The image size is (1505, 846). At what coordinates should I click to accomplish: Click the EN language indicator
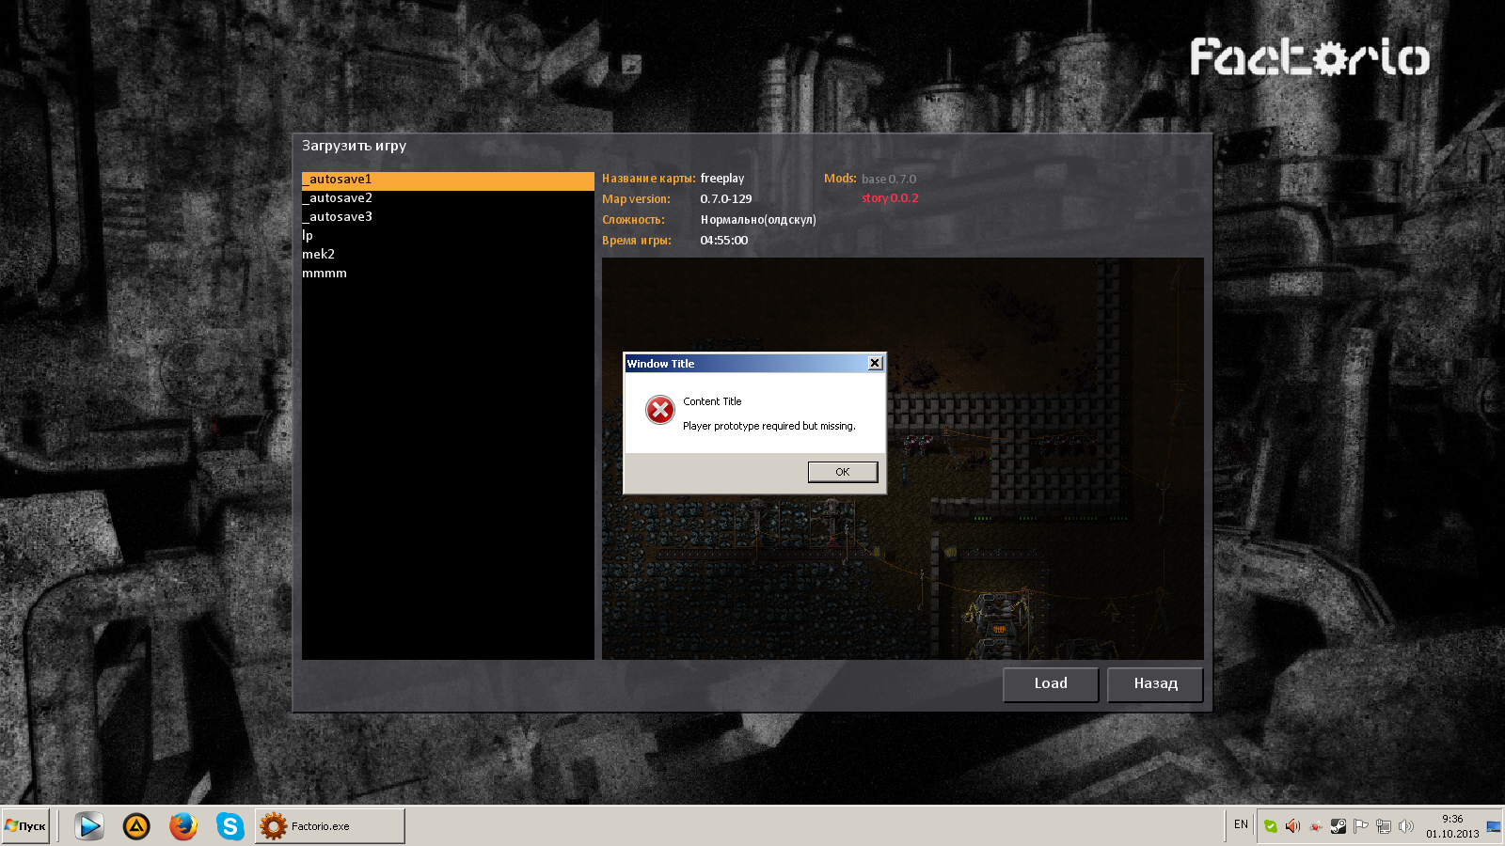pyautogui.click(x=1241, y=824)
